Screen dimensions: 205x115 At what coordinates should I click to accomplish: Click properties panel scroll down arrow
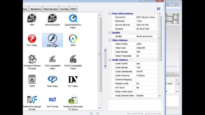click(x=160, y=96)
